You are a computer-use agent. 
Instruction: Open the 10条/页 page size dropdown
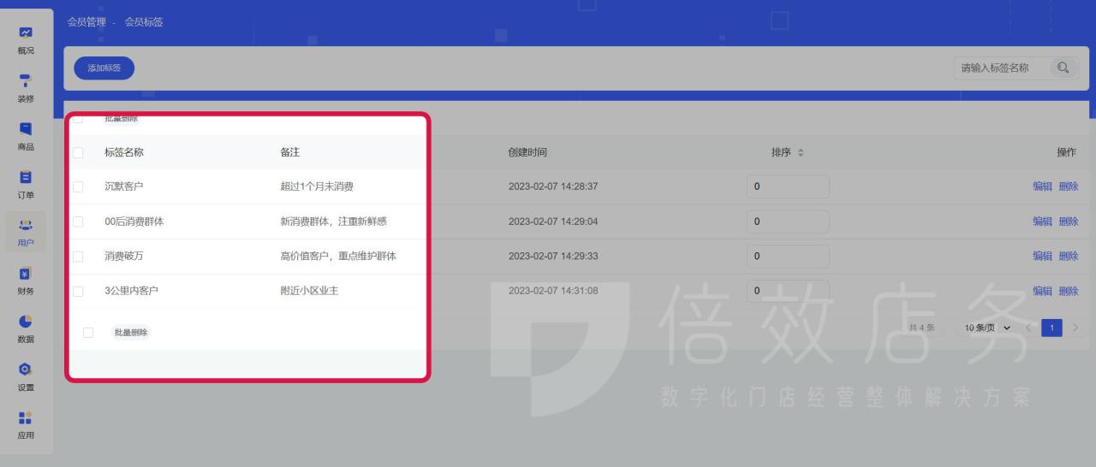click(x=988, y=328)
